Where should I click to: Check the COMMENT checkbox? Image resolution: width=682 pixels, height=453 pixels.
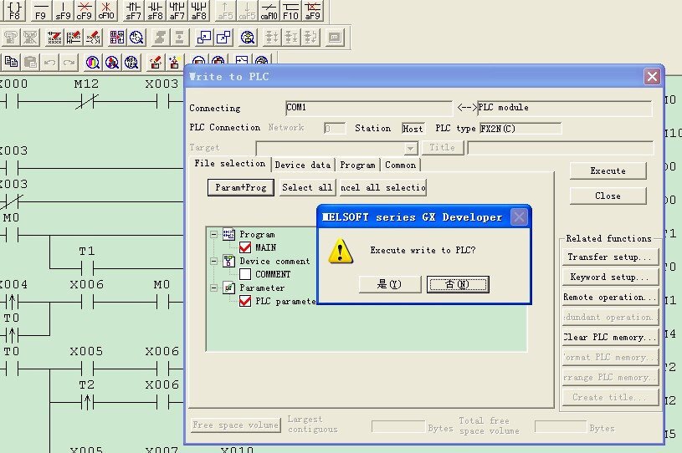245,274
